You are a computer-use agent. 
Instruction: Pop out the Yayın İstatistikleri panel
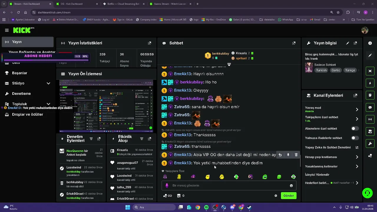pos(149,43)
